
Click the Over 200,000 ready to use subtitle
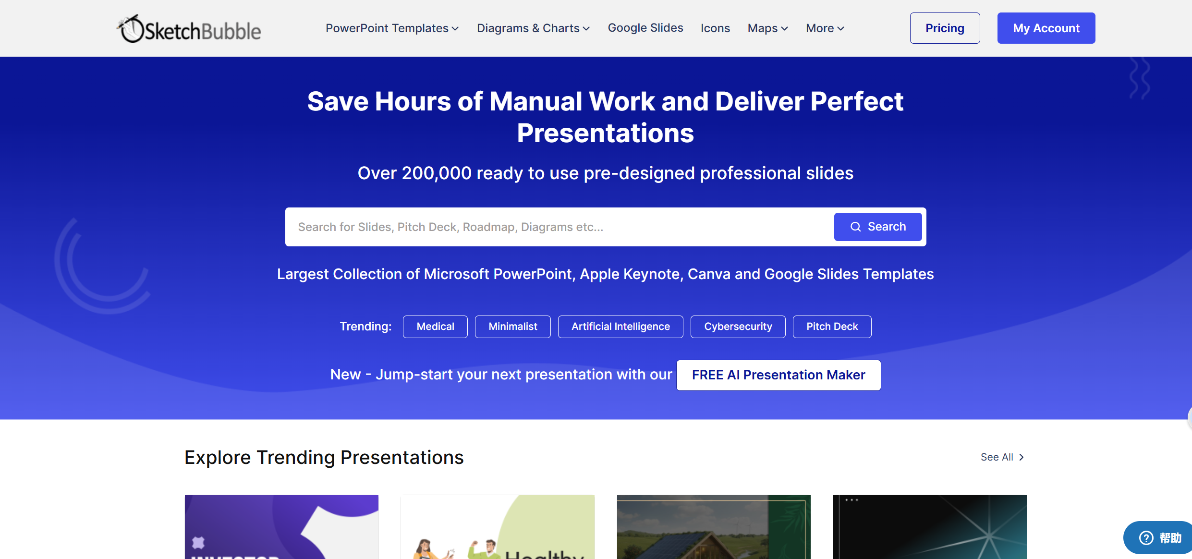[x=606, y=173]
